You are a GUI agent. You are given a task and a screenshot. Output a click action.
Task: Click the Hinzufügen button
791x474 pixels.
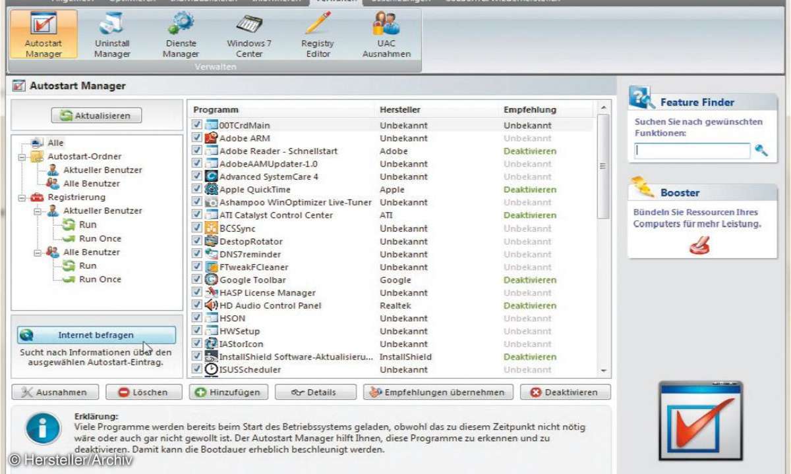pyautogui.click(x=229, y=392)
